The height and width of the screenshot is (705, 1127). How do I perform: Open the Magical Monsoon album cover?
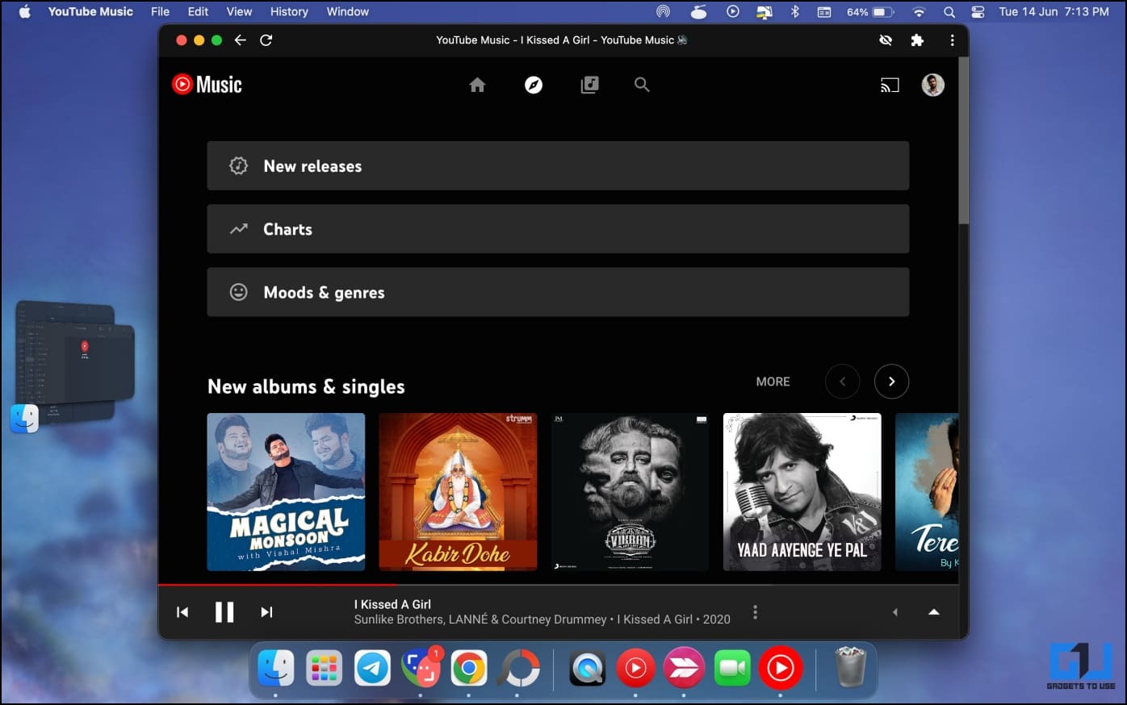tap(286, 492)
